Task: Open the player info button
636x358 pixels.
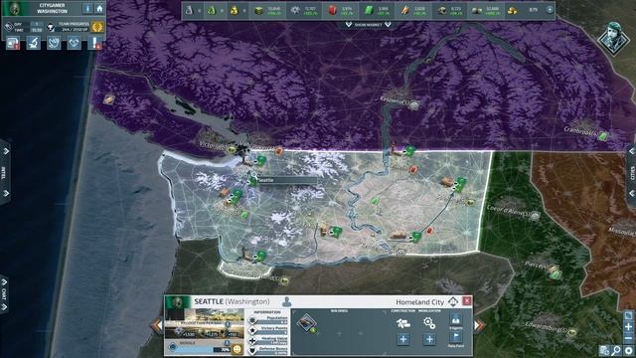Action: (87, 9)
